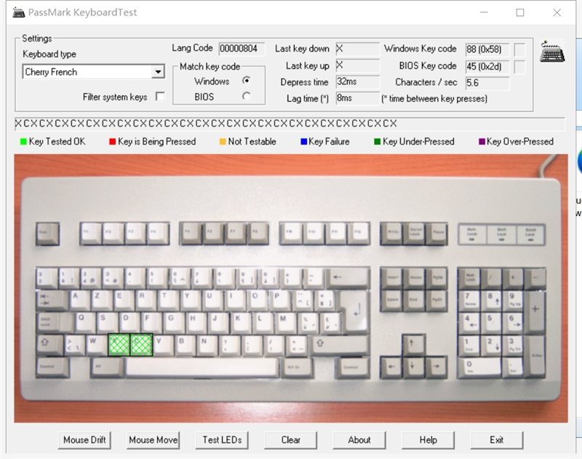Click the right arrow key on keyboard image
582x459 pixels.
click(x=436, y=367)
